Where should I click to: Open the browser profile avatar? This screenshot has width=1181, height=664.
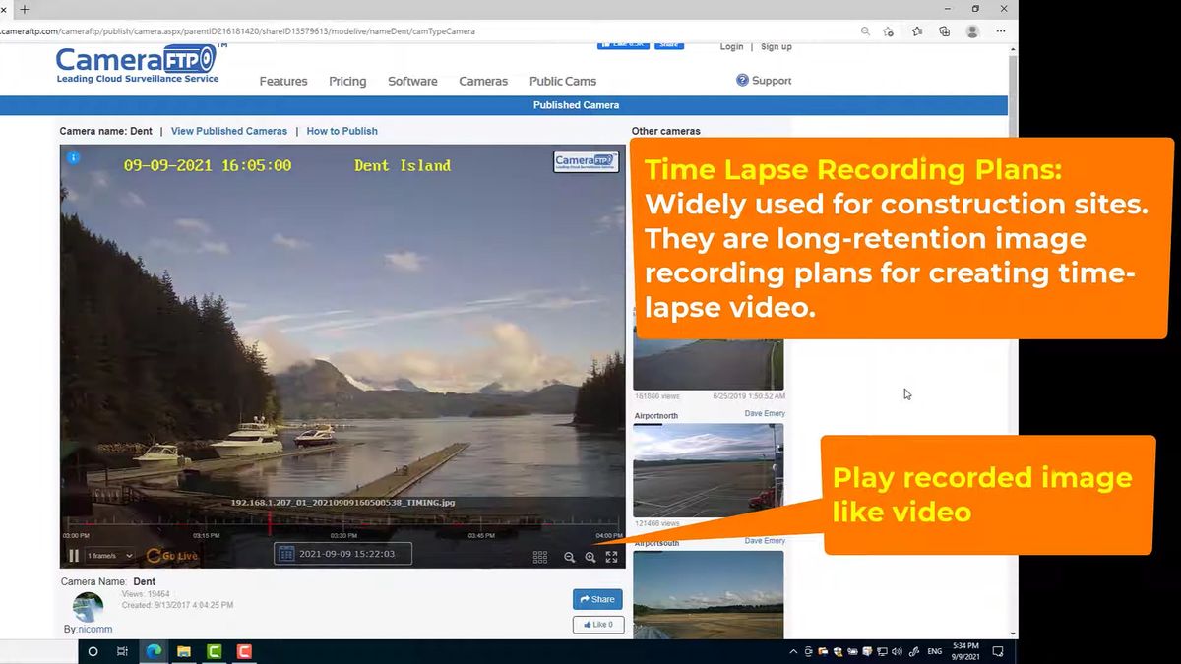coord(972,31)
